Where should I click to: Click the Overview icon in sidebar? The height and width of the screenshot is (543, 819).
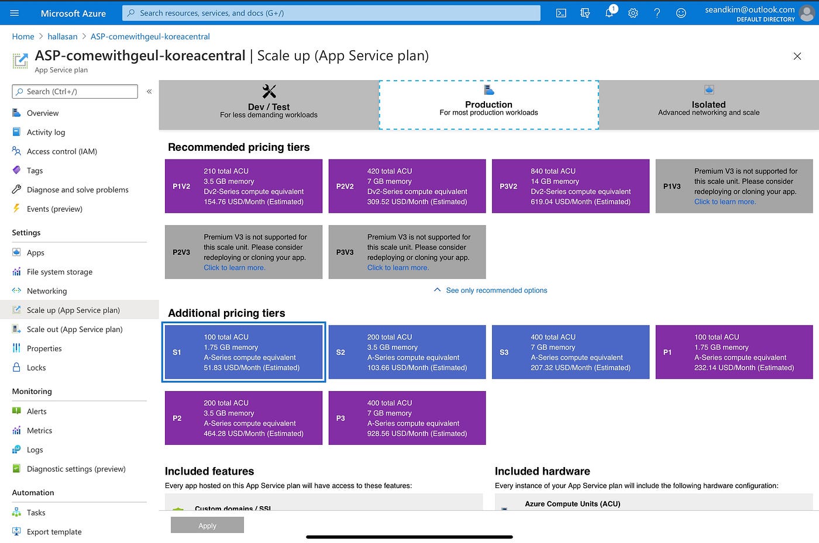16,113
